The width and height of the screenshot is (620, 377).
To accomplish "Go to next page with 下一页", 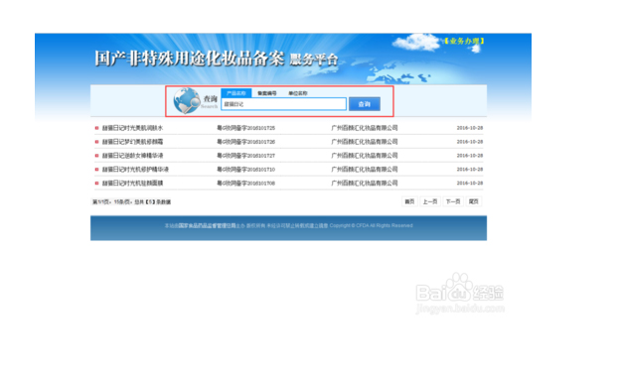I will tap(453, 201).
